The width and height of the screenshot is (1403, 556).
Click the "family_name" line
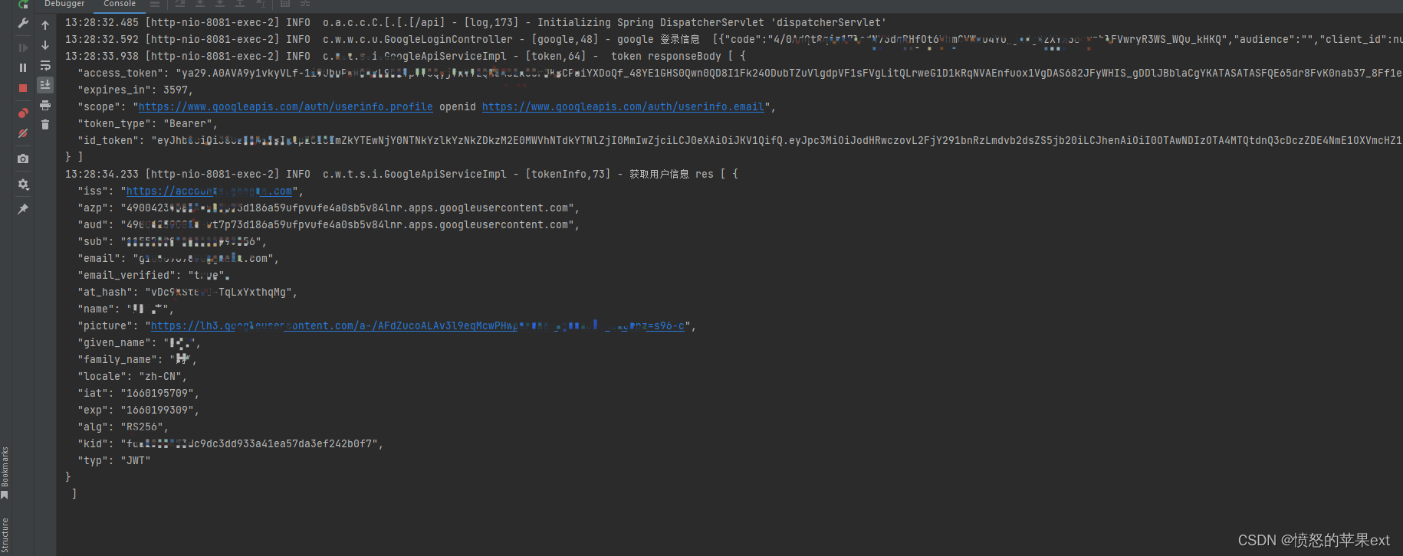coord(136,359)
